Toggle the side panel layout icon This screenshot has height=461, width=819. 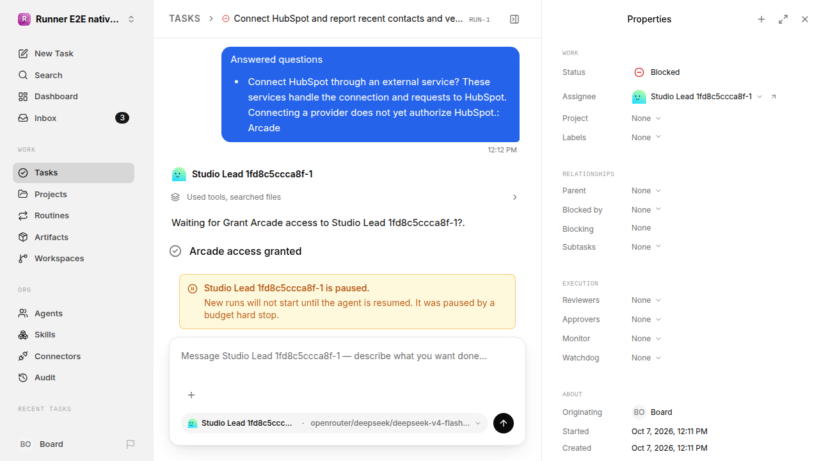pyautogui.click(x=514, y=19)
